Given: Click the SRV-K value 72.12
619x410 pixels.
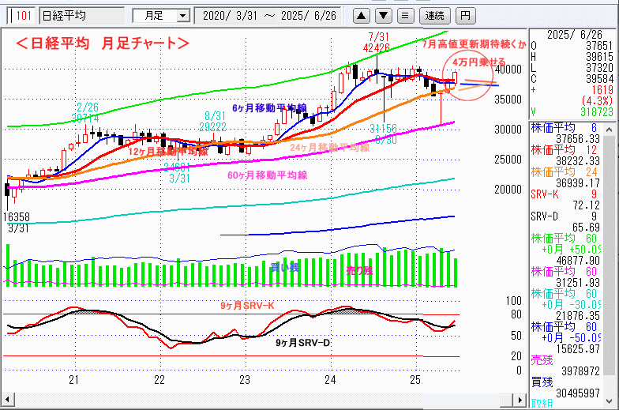Looking at the screenshot, I should (586, 205).
